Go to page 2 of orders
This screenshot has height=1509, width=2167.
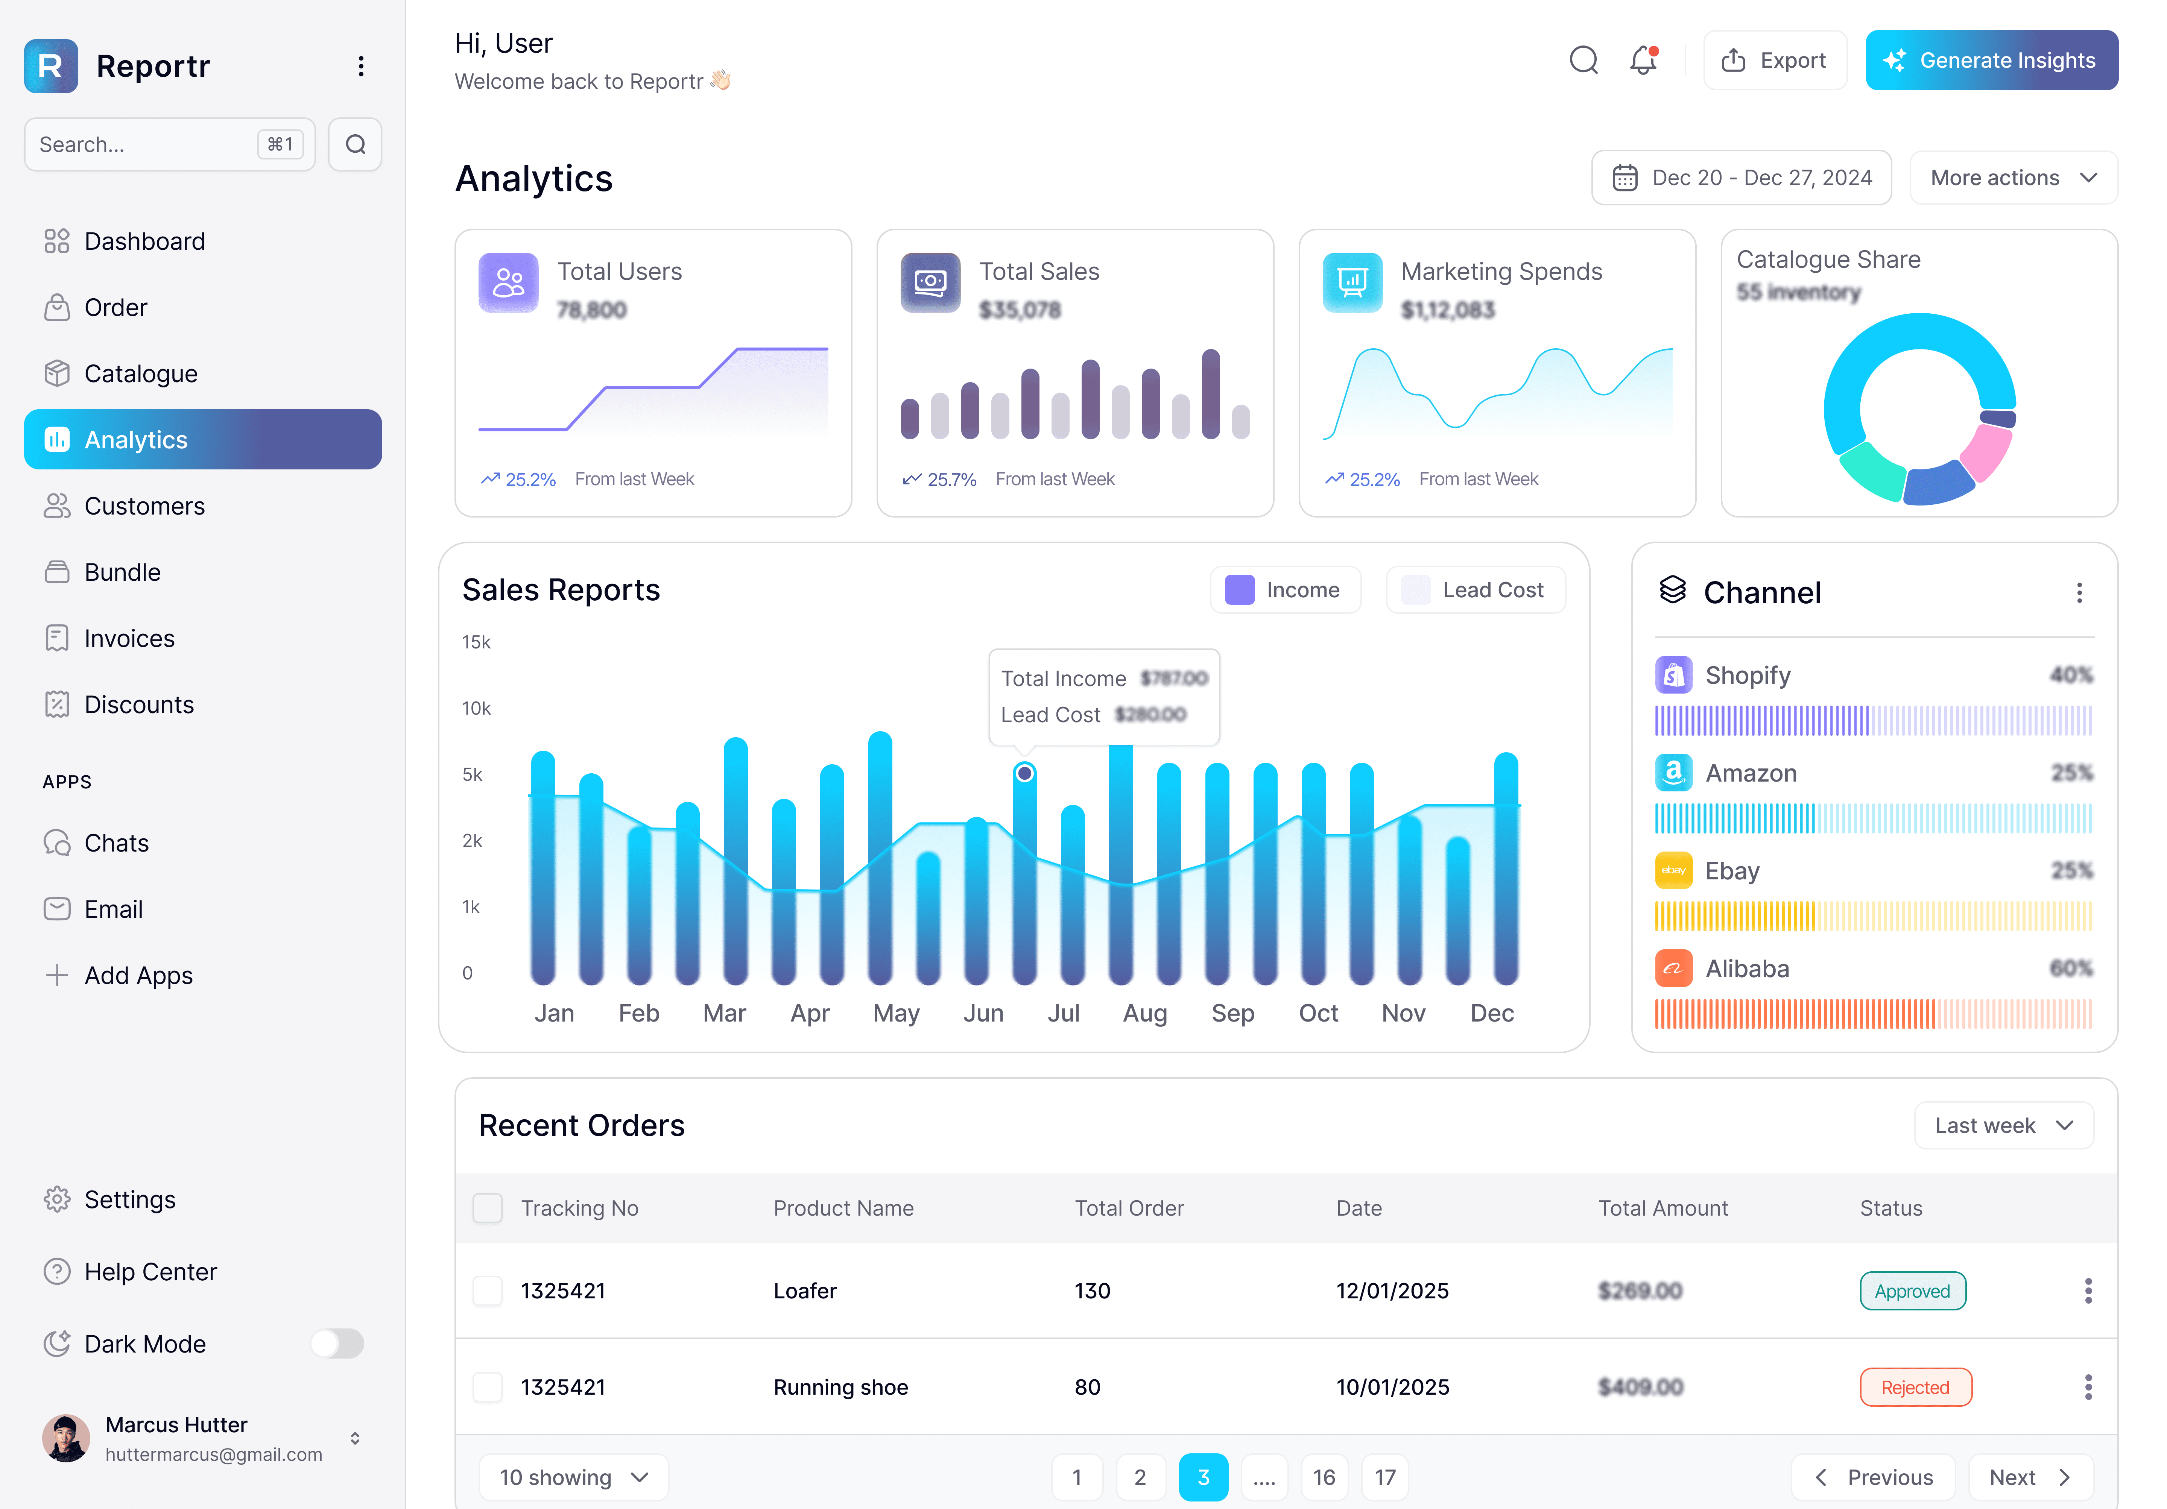click(x=1140, y=1477)
